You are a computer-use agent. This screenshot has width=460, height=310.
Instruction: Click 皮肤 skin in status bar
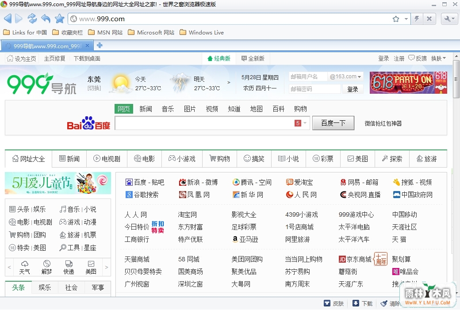[x=333, y=303]
